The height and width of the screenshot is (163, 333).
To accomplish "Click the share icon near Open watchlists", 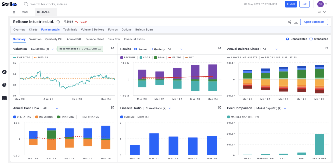I will (x=289, y=22).
